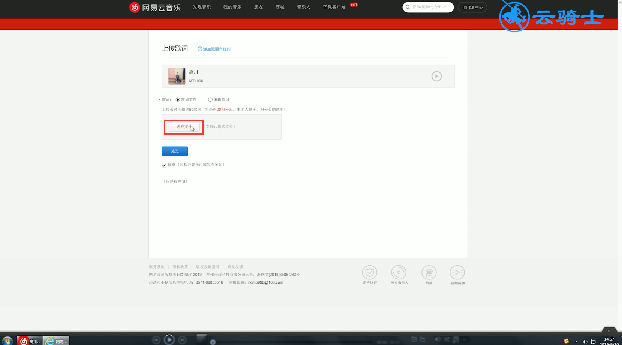Open the 添加歌词有技巧 tips link
Screen dimensions: 622x345
click(x=216, y=49)
